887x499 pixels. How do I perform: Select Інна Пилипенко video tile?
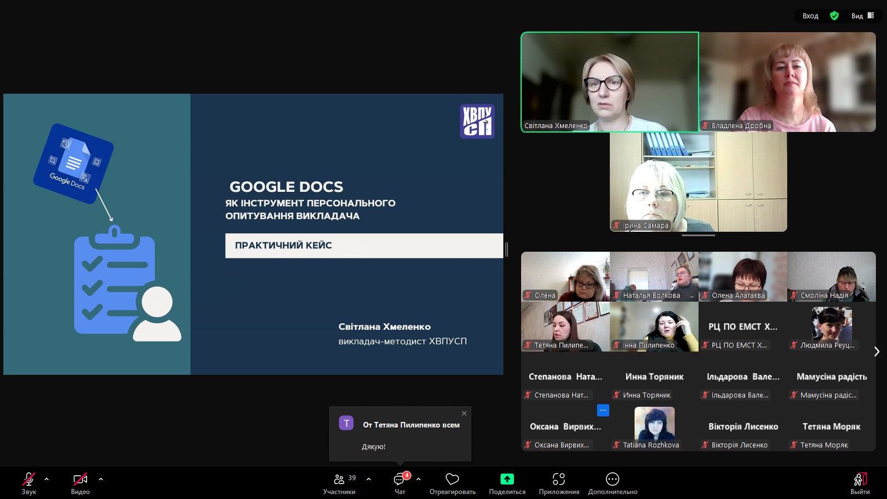pos(654,327)
